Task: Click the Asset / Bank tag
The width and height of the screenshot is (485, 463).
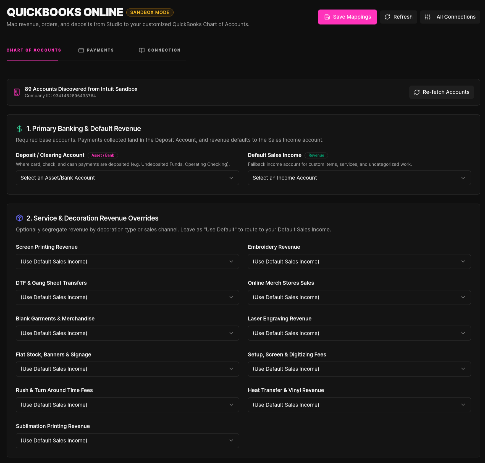Action: pos(103,155)
